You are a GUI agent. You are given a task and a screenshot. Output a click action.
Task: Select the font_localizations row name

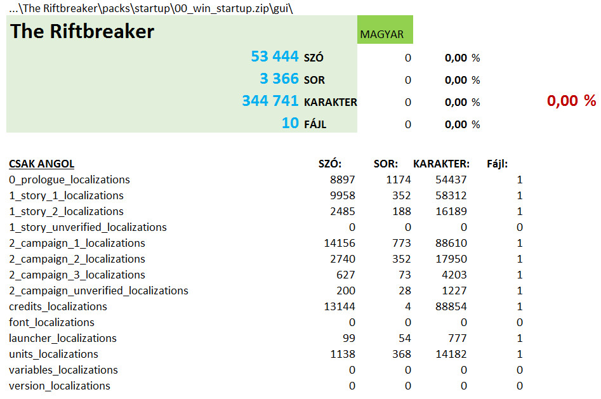pyautogui.click(x=51, y=322)
